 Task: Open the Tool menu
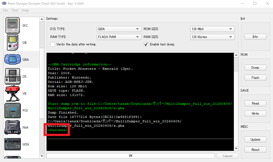pyautogui.click(x=15, y=10)
